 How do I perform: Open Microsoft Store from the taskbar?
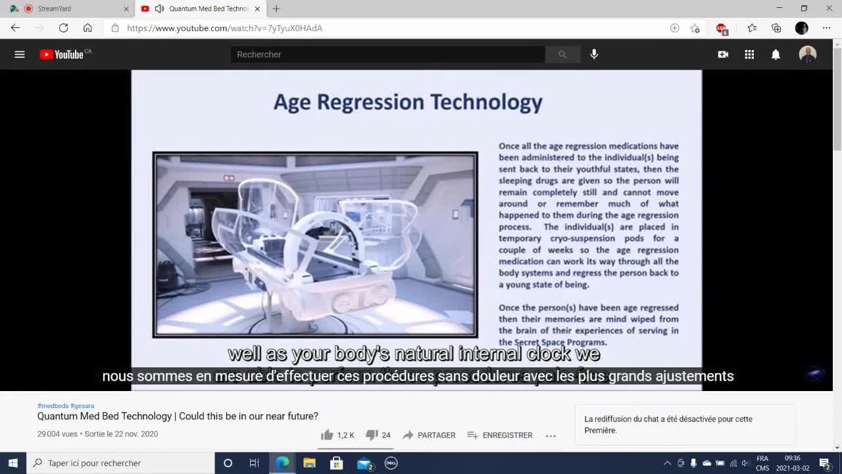pos(336,463)
